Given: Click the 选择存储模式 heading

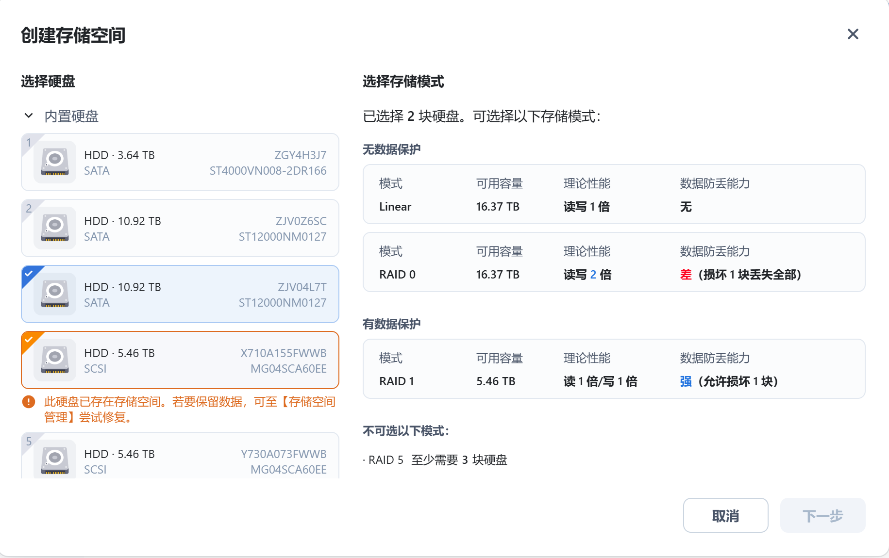Looking at the screenshot, I should point(403,82).
